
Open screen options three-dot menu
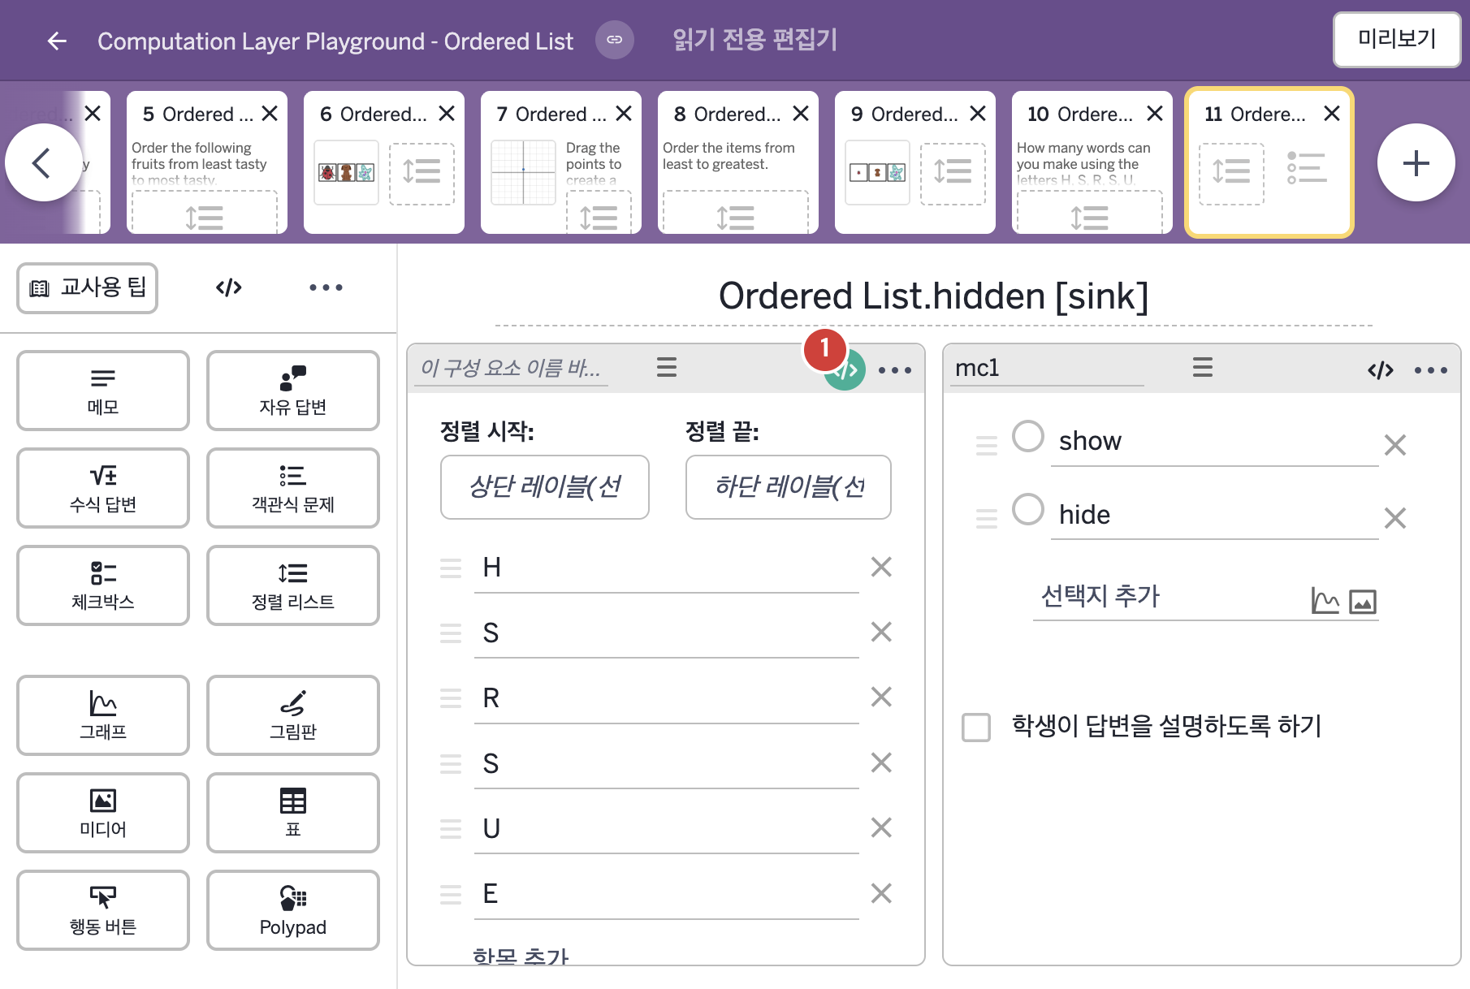[x=326, y=287]
